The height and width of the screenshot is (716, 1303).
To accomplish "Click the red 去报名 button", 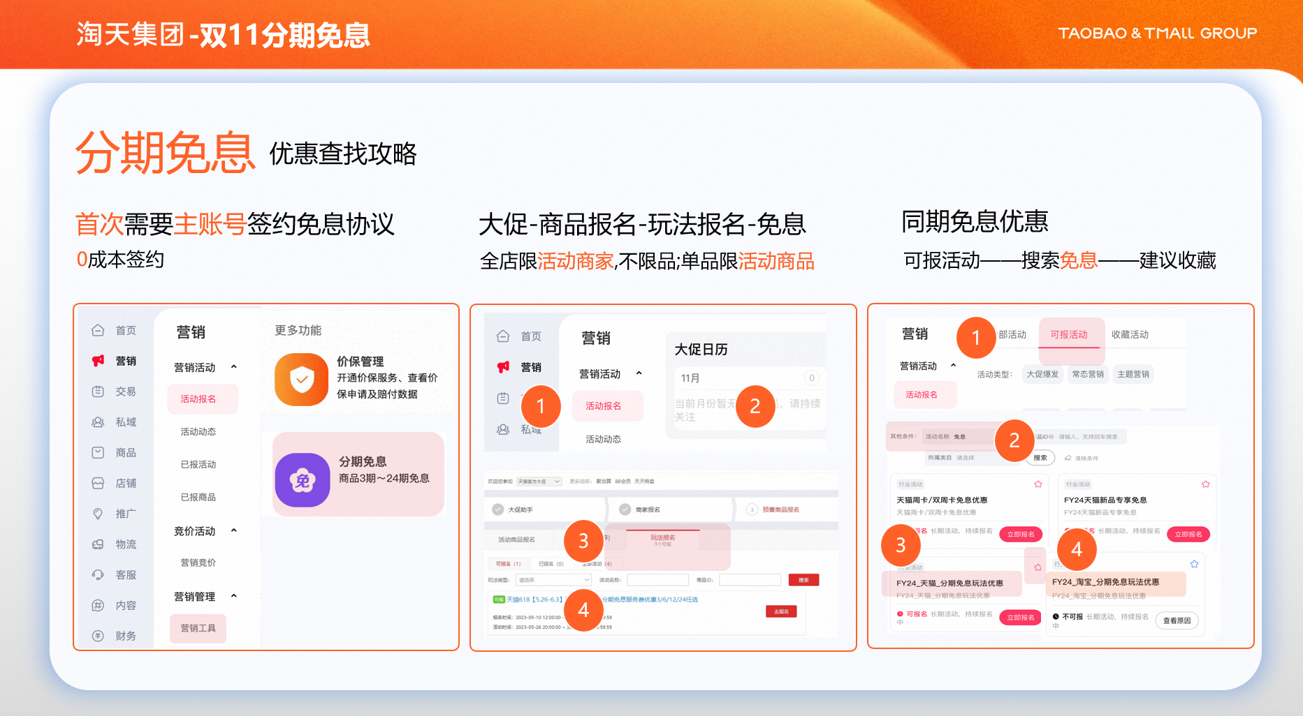I will (781, 611).
